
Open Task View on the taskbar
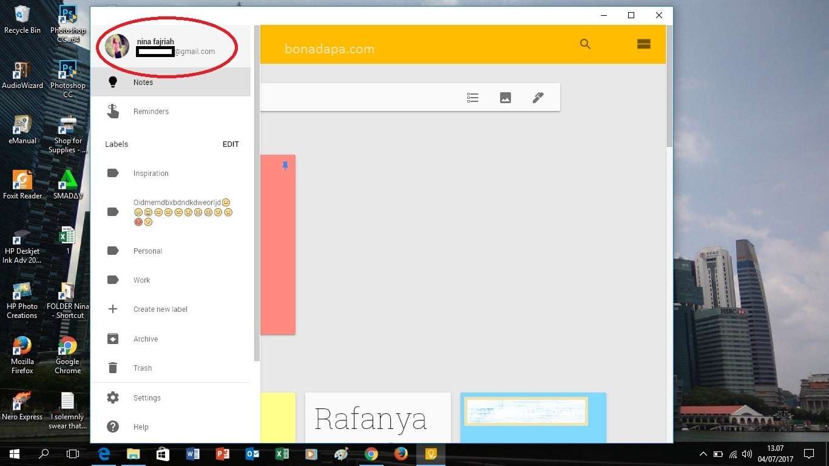73,454
